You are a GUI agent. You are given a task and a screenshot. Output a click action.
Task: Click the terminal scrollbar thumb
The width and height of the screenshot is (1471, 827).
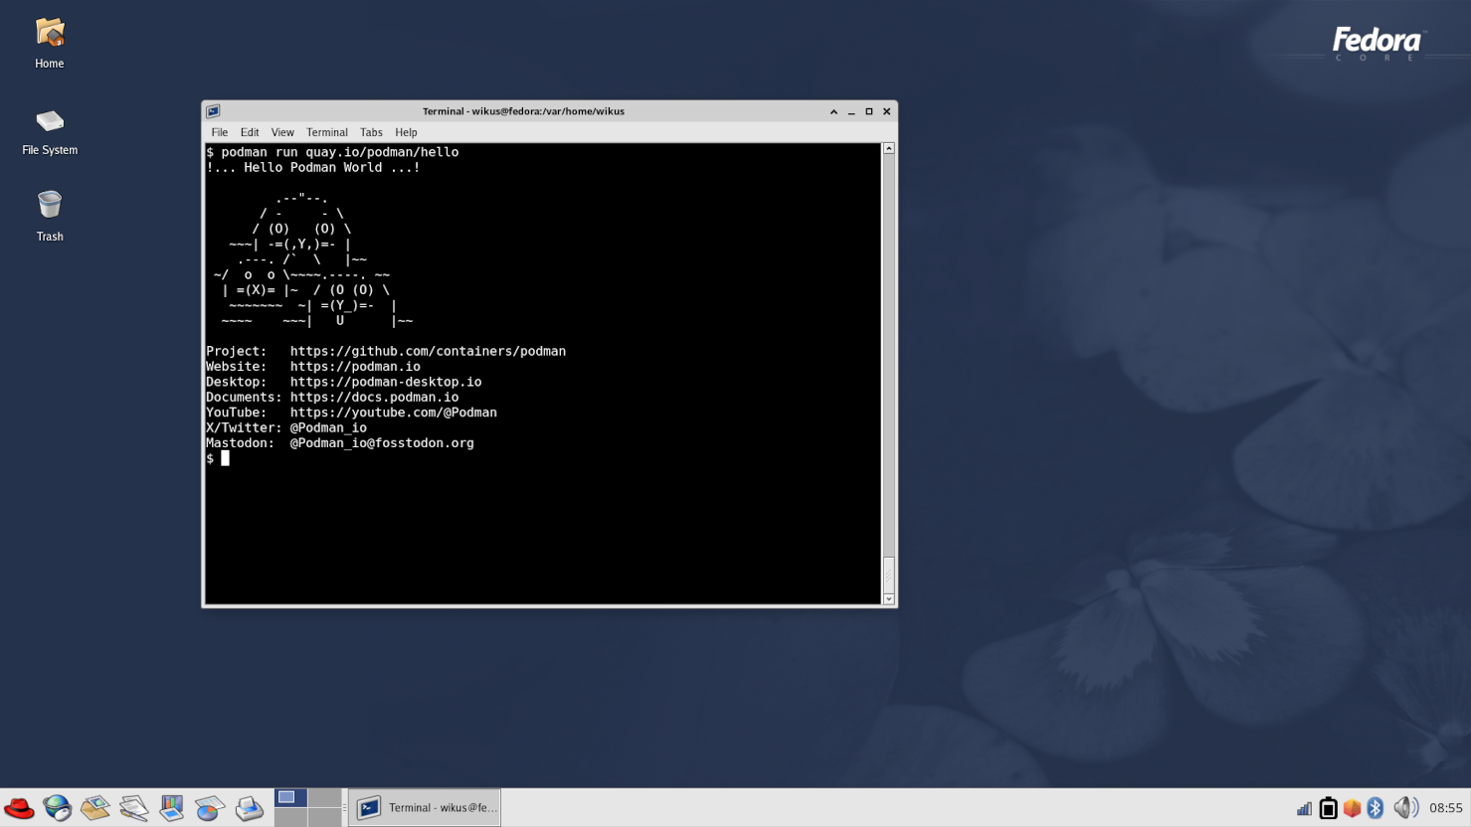(x=889, y=575)
